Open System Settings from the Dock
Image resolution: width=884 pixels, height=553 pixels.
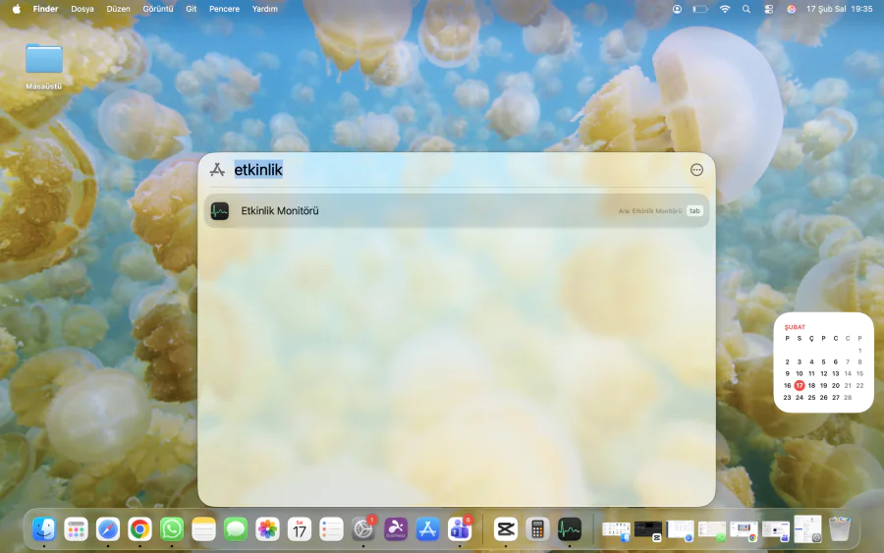pos(363,529)
